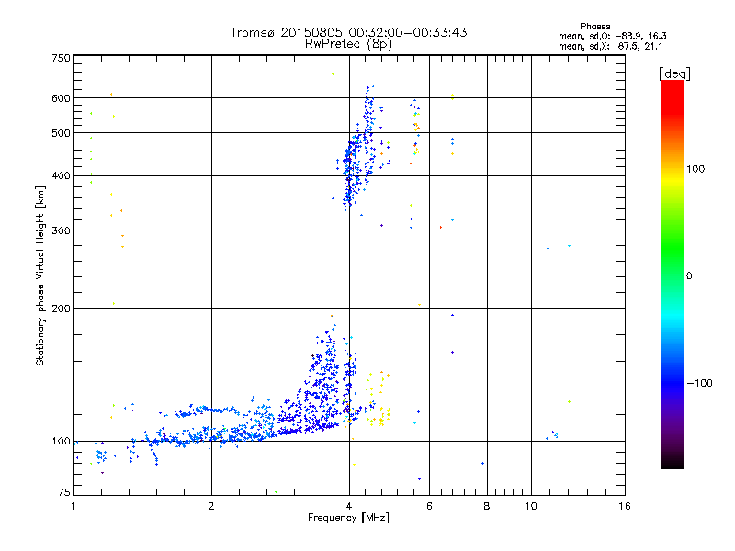Click the 'RwPretec (8p)' subtitle

click(348, 44)
